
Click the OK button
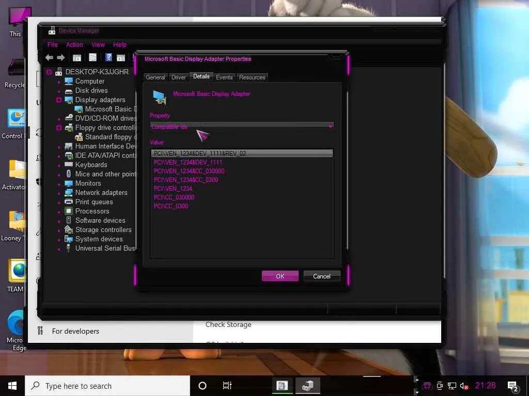(x=280, y=276)
